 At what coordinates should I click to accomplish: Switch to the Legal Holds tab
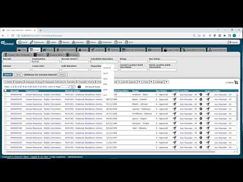coord(172,50)
